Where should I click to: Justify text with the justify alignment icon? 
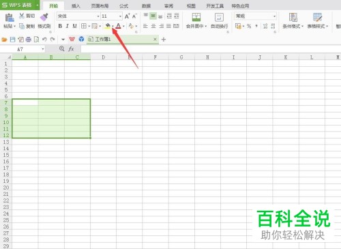coord(168,26)
